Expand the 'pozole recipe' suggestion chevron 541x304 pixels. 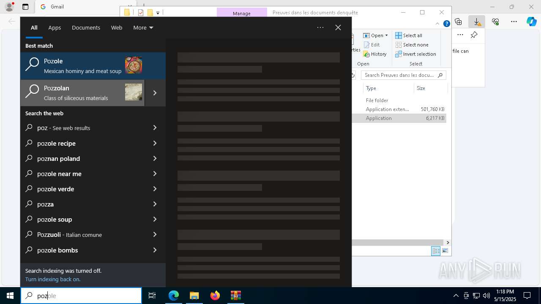pos(155,143)
